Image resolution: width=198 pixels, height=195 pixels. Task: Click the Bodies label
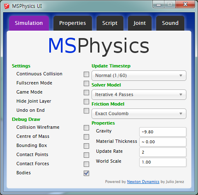(x=24, y=173)
